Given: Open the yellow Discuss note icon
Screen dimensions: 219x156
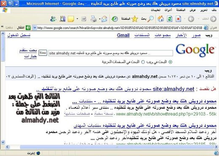Looking at the screenshot, I should pyautogui.click(x=71, y=19).
